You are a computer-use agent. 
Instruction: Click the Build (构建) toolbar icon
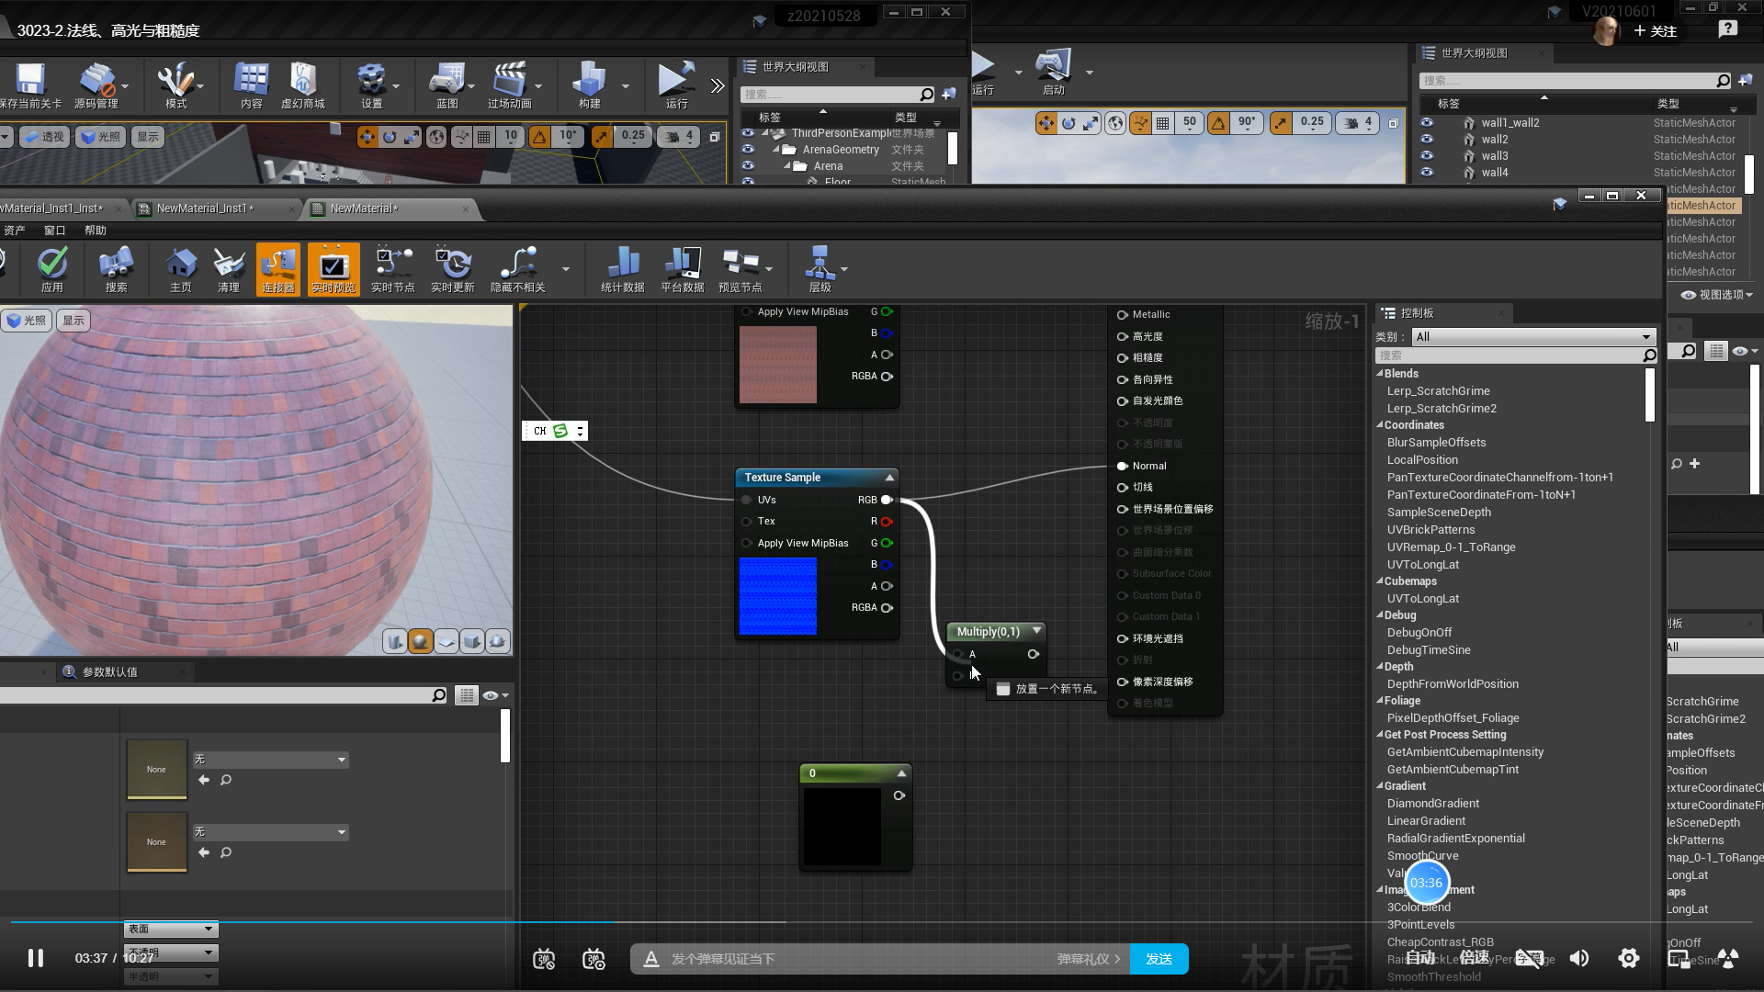click(x=590, y=85)
